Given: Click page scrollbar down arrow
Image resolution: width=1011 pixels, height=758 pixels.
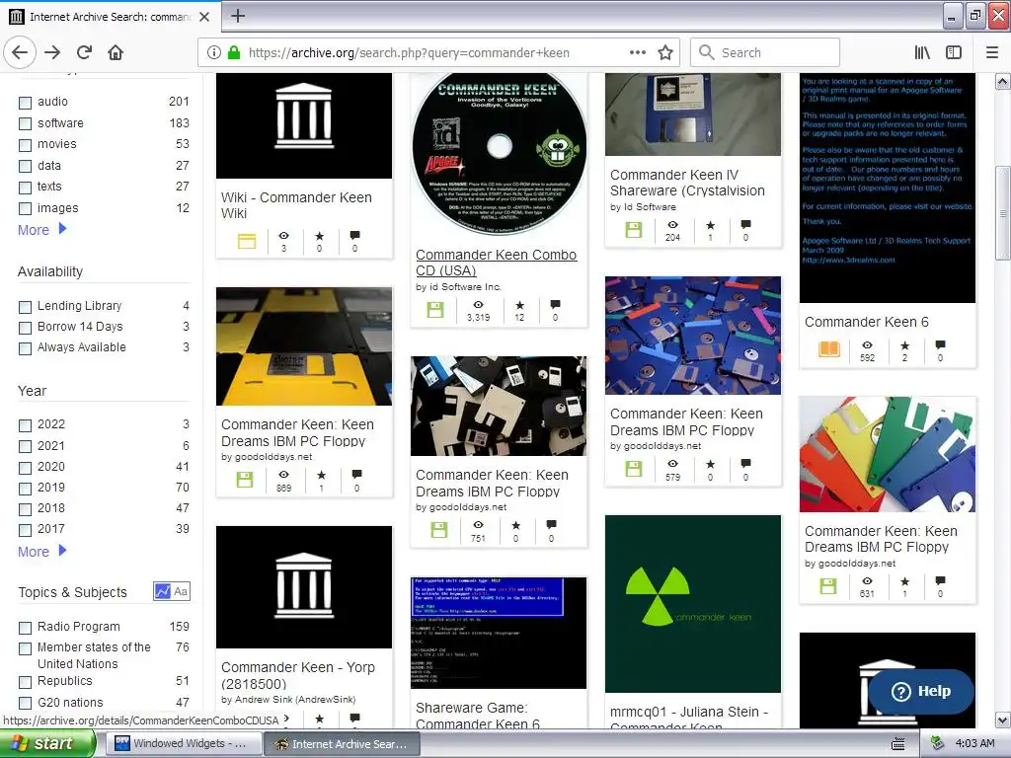Looking at the screenshot, I should pos(1002,720).
